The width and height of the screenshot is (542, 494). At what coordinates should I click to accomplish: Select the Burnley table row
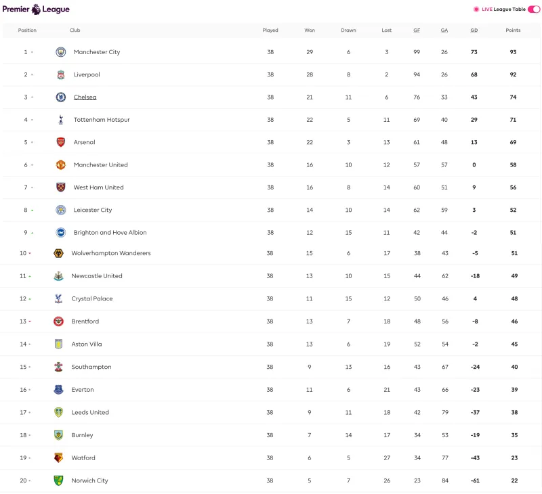tap(271, 435)
